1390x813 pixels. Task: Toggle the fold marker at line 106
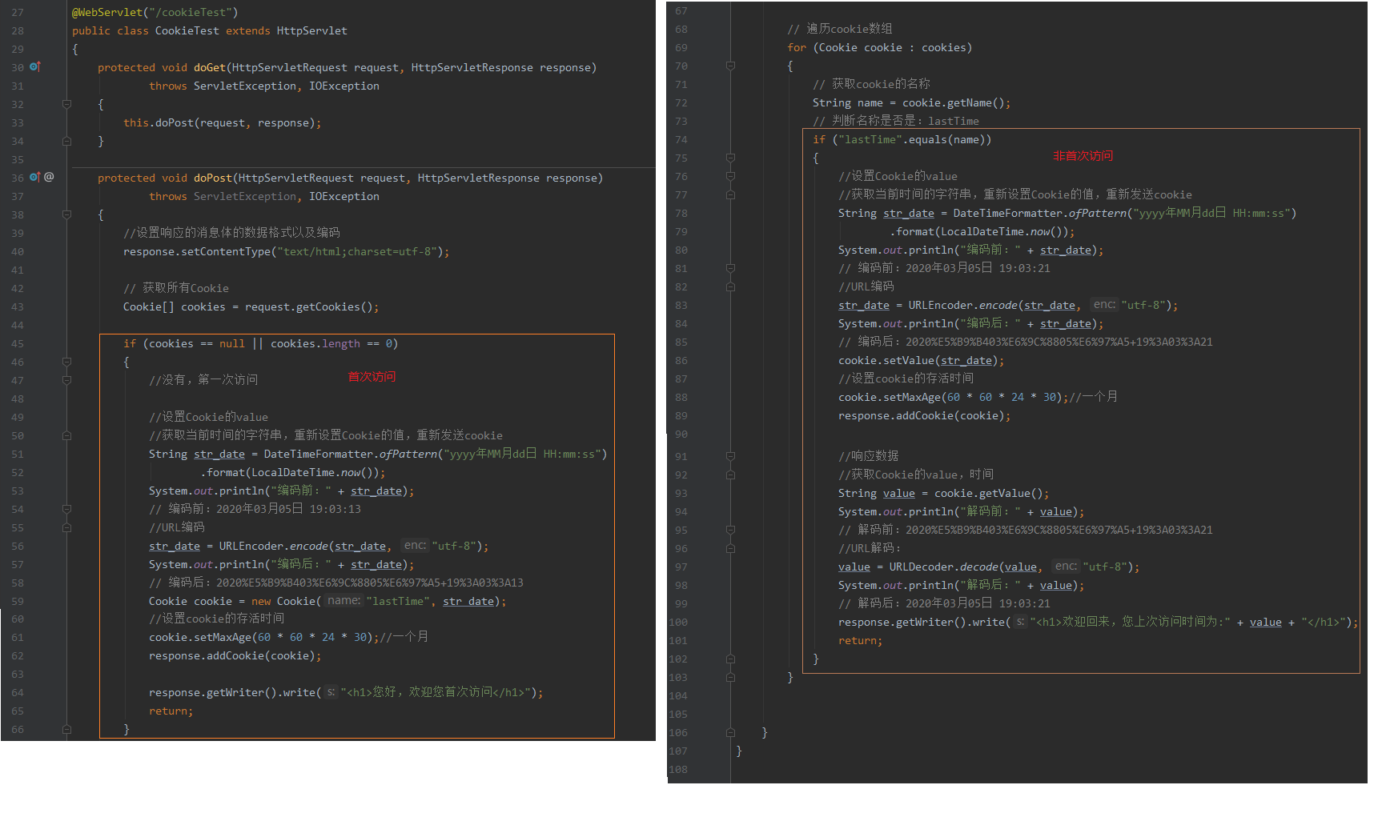point(731,732)
